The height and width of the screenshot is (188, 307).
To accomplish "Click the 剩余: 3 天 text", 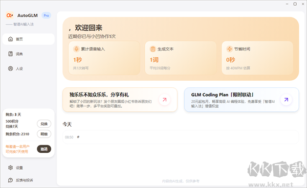I will coord(13,114).
